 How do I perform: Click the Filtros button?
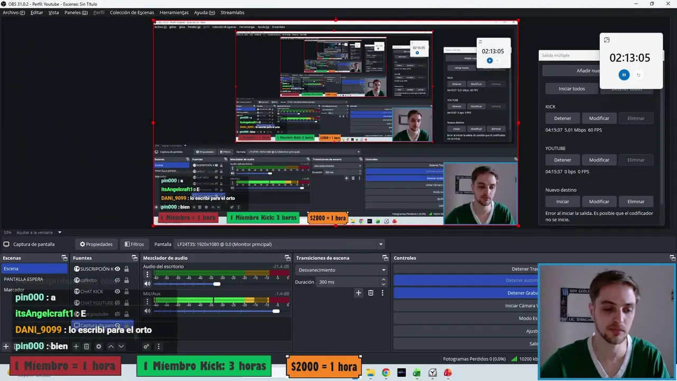pos(134,244)
